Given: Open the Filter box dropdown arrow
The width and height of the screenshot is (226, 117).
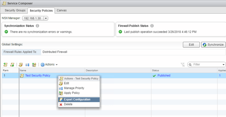Looking at the screenshot, I should (224, 65).
